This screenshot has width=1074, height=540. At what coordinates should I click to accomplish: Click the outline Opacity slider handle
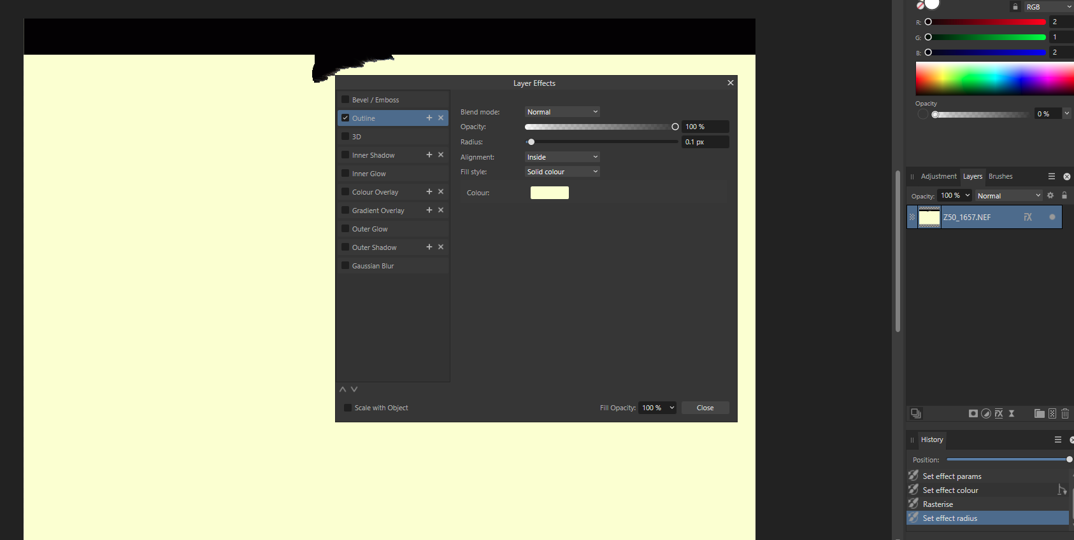pos(675,127)
